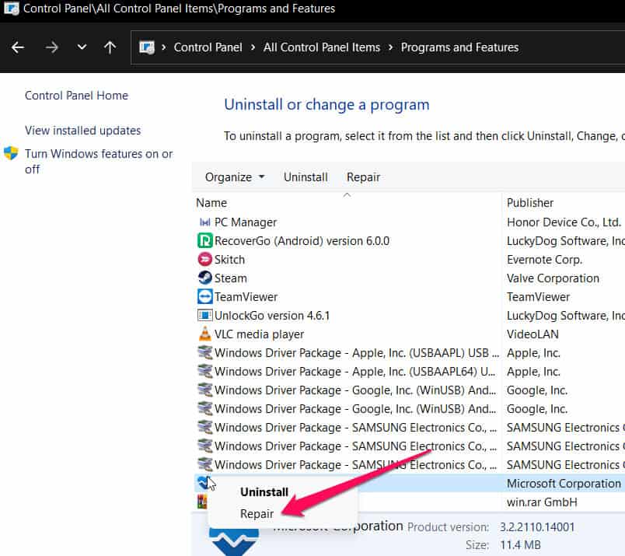The height and width of the screenshot is (556, 625).
Task: Select the RecoverGo (Android) icon
Action: point(205,241)
